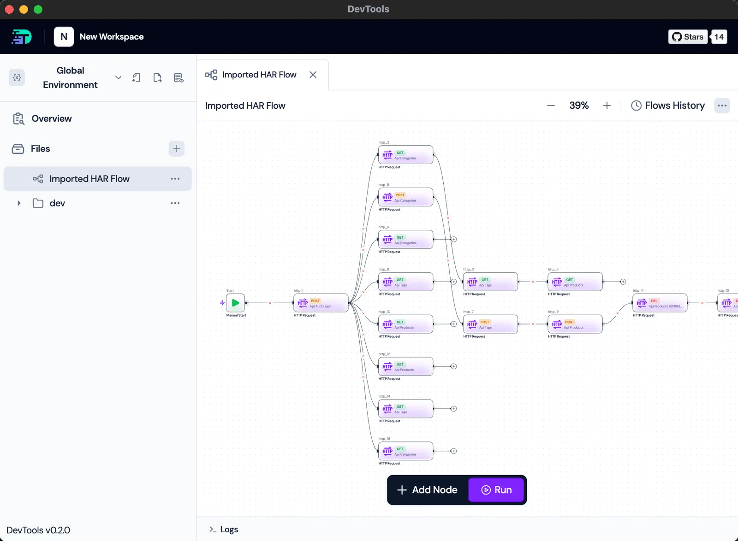The image size is (738, 541).
Task: Click the Overview clipboard icon
Action: [18, 118]
